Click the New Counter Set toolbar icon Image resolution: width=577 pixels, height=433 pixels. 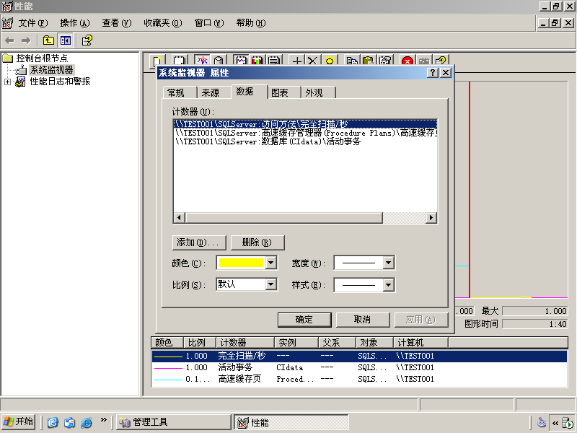pyautogui.click(x=158, y=60)
